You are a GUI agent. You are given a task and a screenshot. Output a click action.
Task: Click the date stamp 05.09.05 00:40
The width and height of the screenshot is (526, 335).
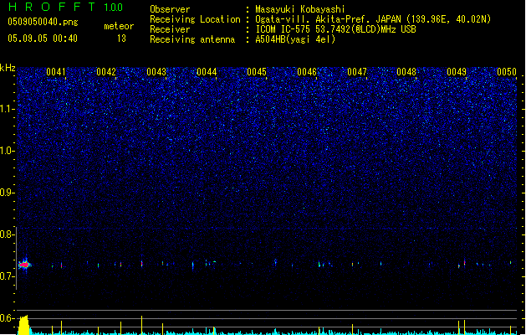click(43, 39)
